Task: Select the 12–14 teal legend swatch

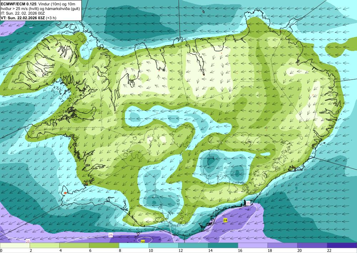Action: (x=193, y=246)
